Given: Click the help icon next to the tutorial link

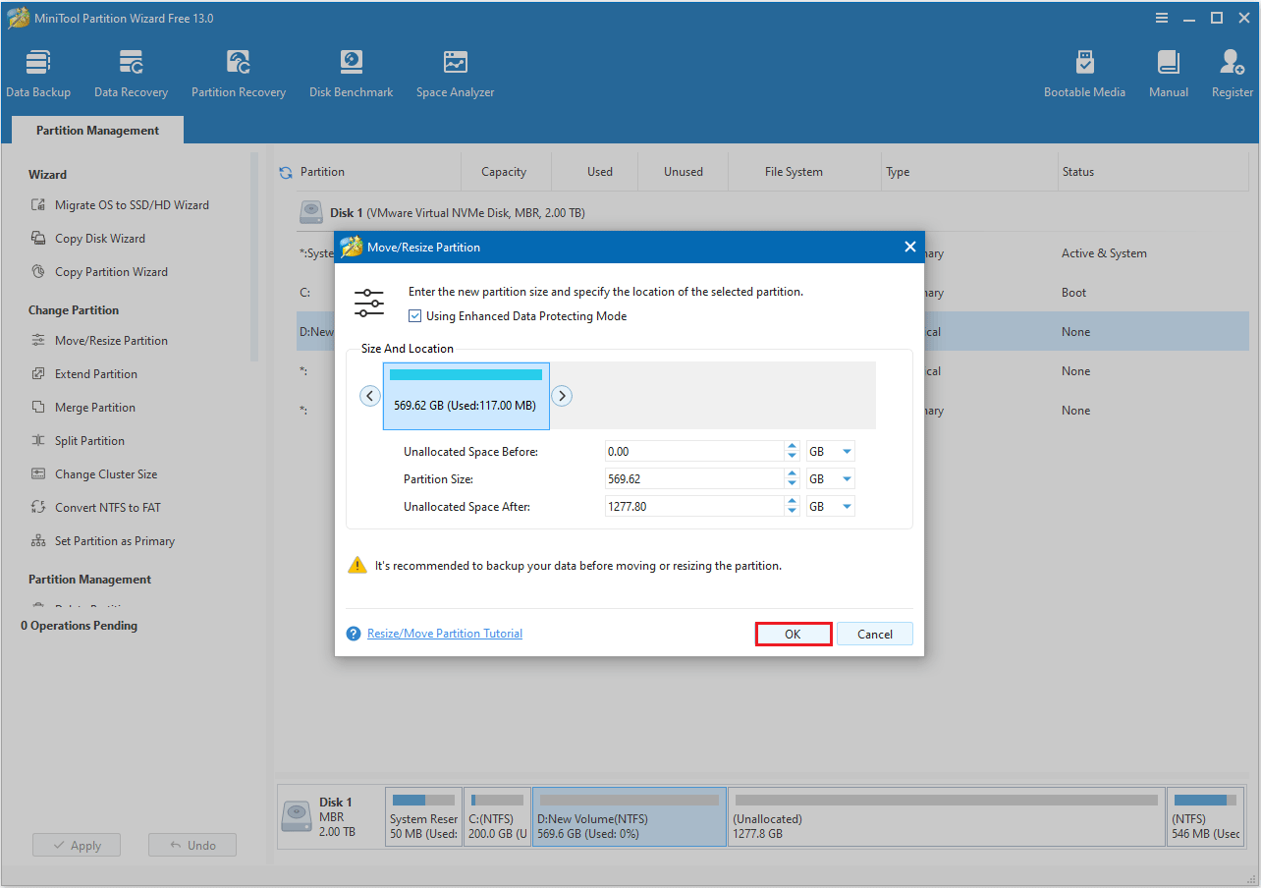Looking at the screenshot, I should [x=354, y=634].
